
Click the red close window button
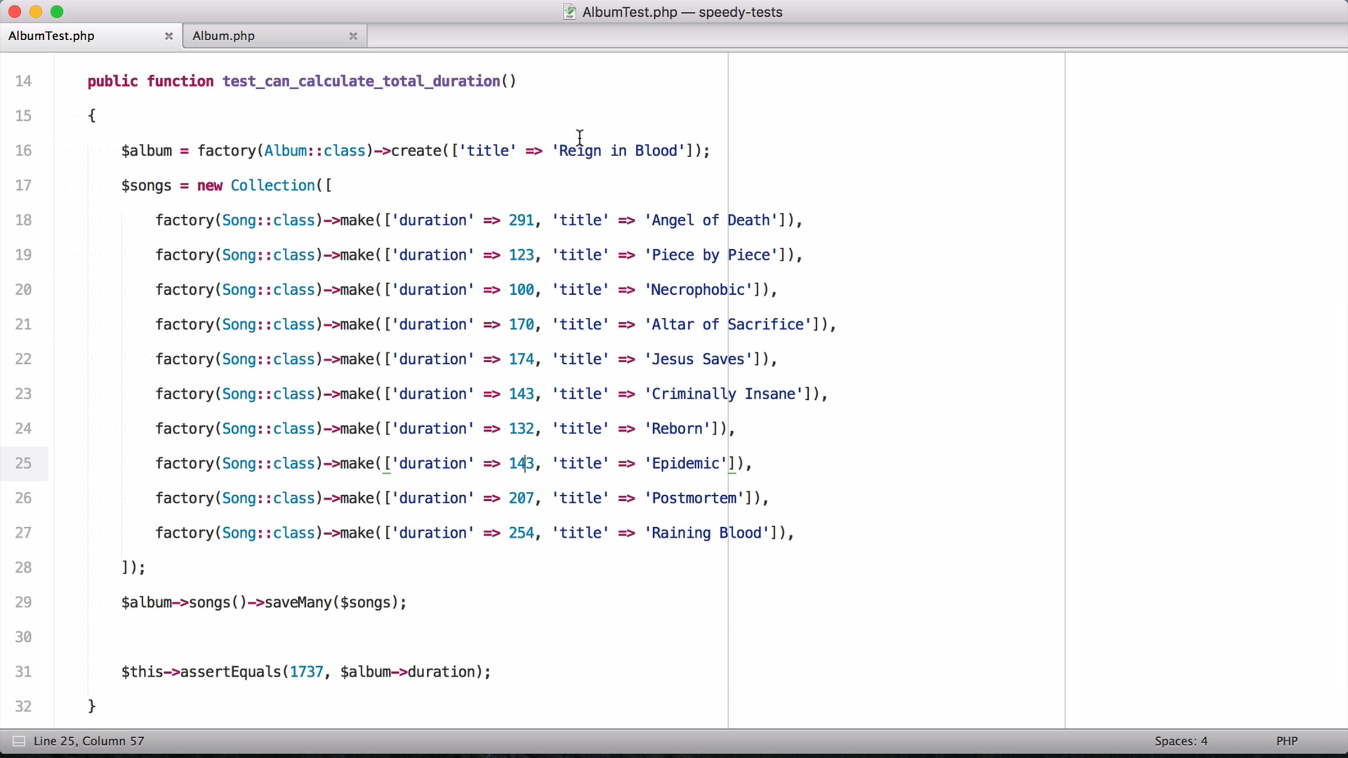(15, 12)
